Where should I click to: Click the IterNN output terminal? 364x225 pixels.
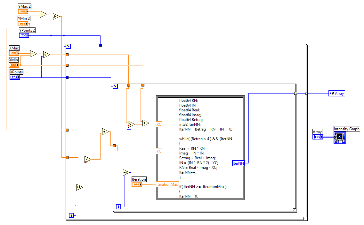(238, 163)
